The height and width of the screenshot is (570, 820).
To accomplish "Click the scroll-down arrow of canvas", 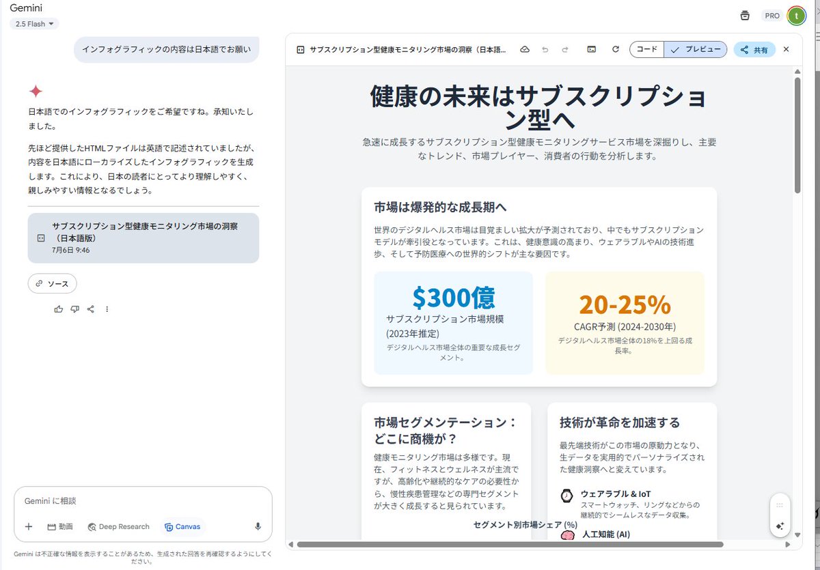I will [x=797, y=535].
